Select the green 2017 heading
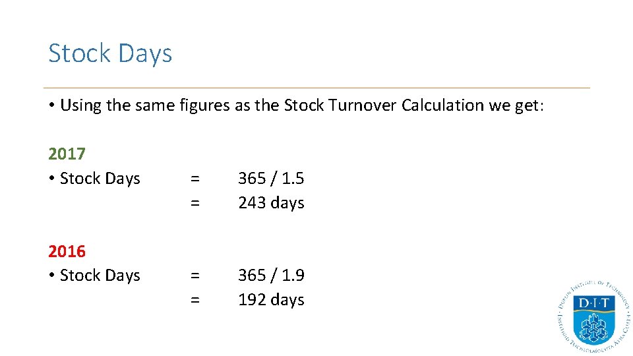Viewport: 633px width, 356px height. click(x=67, y=154)
